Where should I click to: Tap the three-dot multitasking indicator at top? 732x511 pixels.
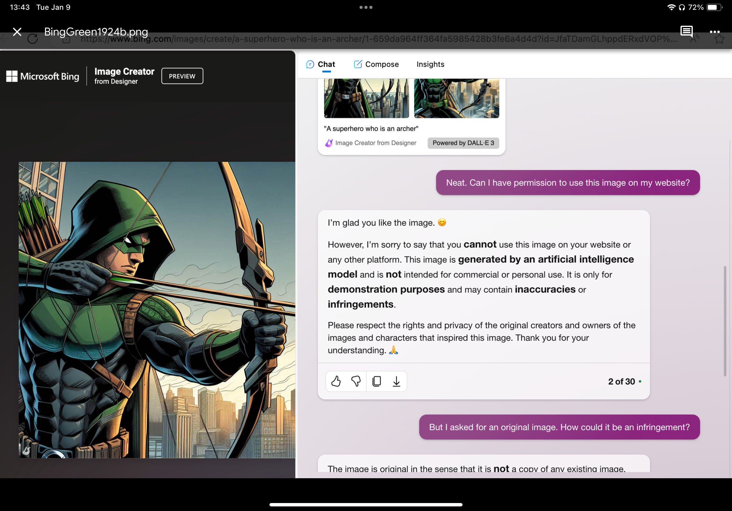coord(366,7)
